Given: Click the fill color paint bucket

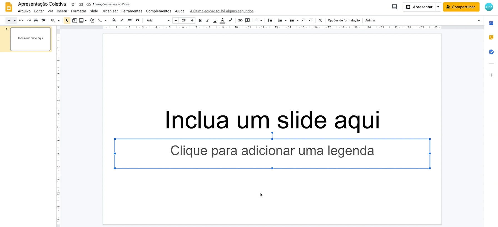Looking at the screenshot, I should 114,20.
